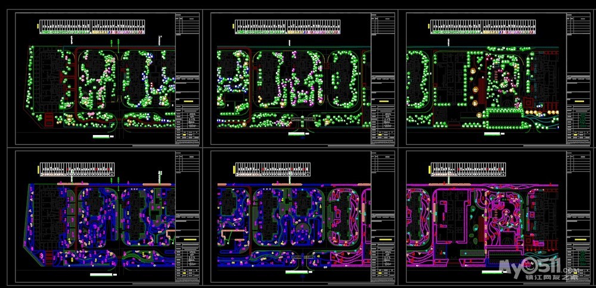596x288 pixels.
Task: Click the white drawing title bar under top-left plan
Action: 102,136
